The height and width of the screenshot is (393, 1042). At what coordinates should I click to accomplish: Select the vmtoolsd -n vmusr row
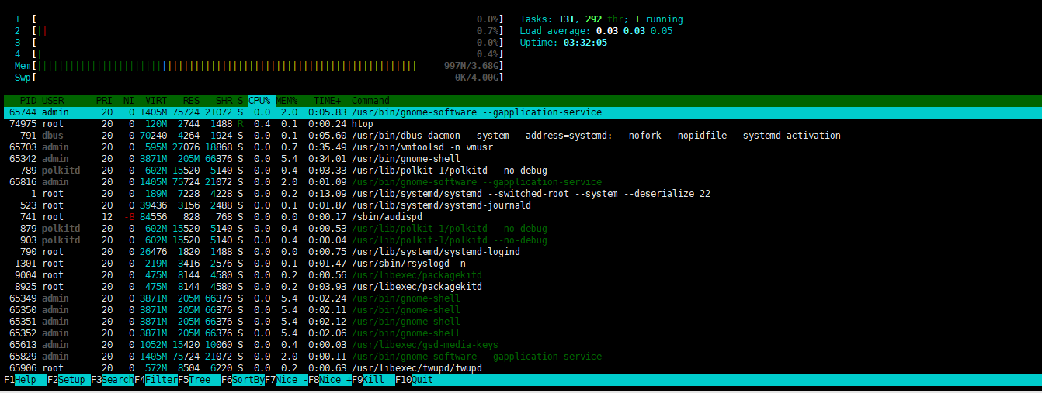pos(521,147)
